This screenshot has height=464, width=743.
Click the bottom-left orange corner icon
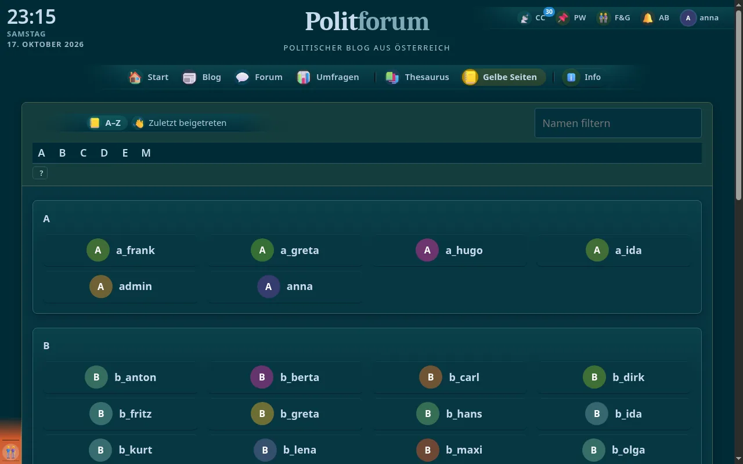(x=10, y=451)
